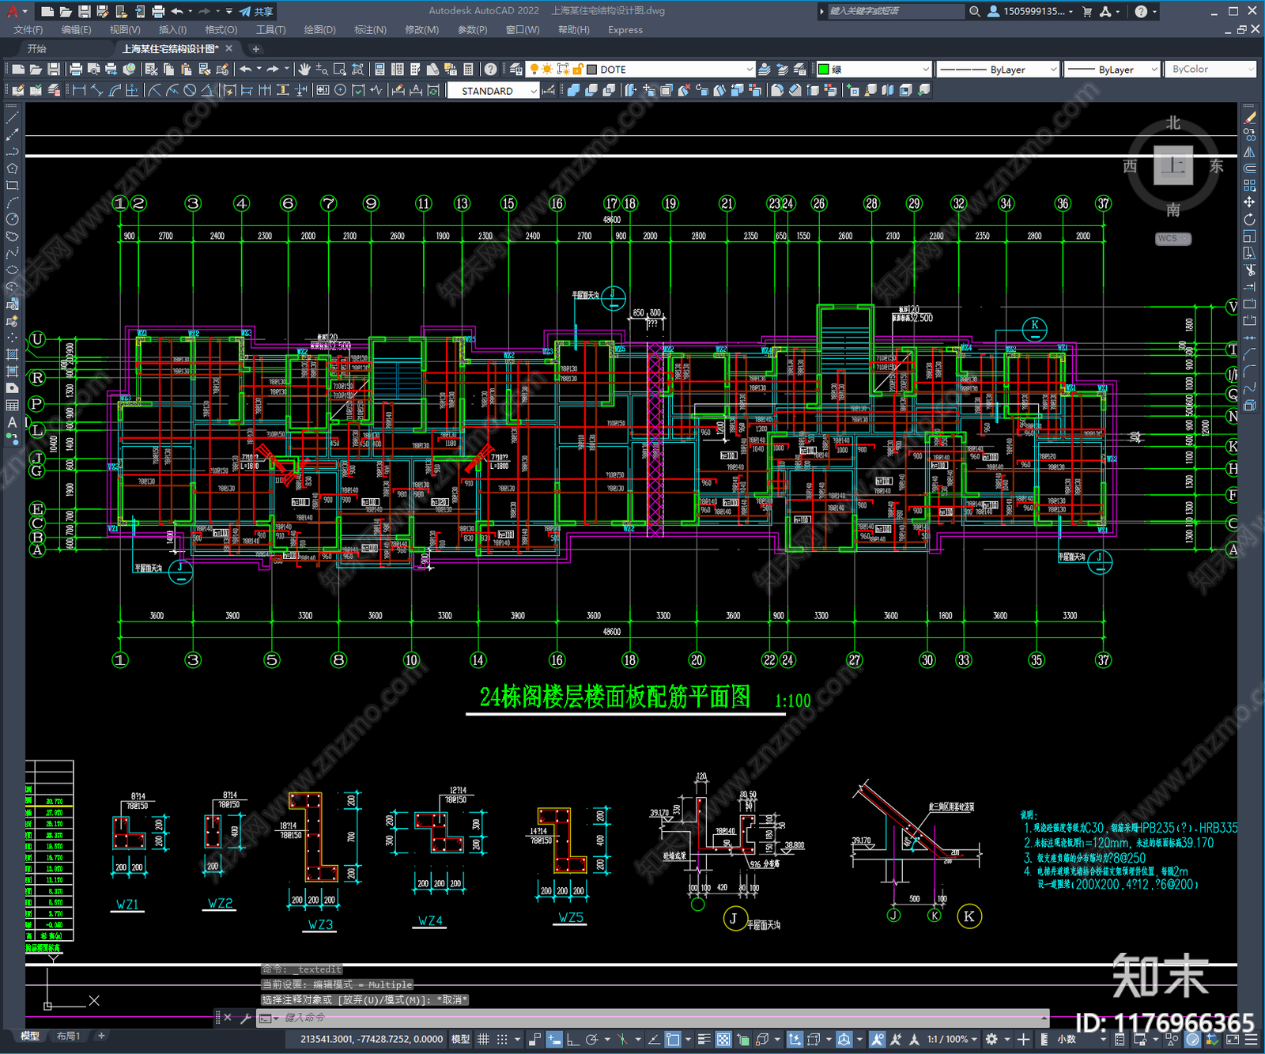Toggle polar tracking in status bar

tap(591, 1039)
